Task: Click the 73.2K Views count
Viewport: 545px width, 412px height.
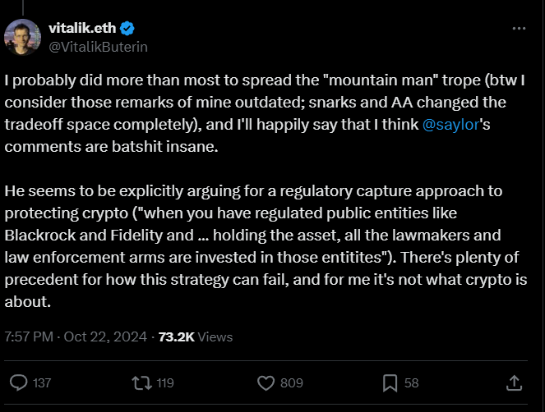Action: tap(195, 336)
